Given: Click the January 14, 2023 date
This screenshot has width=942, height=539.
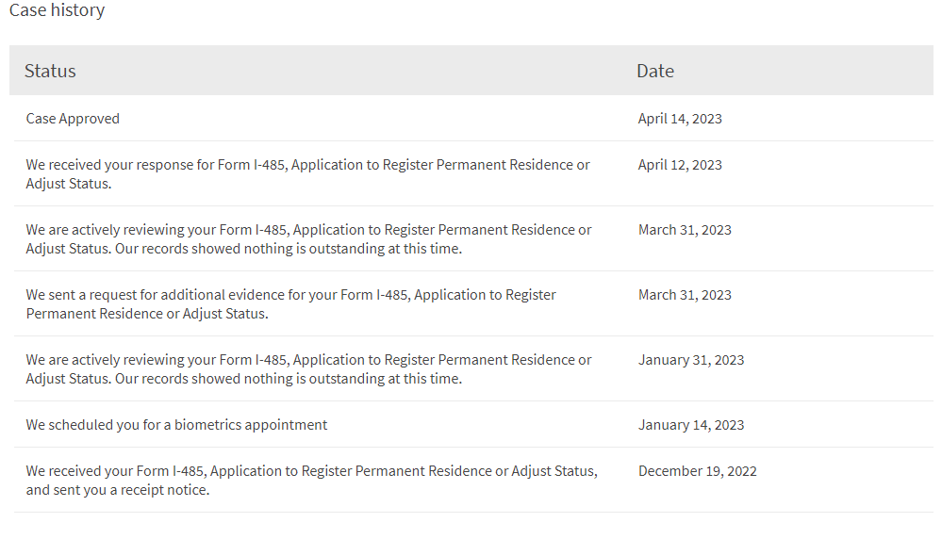Looking at the screenshot, I should pyautogui.click(x=691, y=424).
